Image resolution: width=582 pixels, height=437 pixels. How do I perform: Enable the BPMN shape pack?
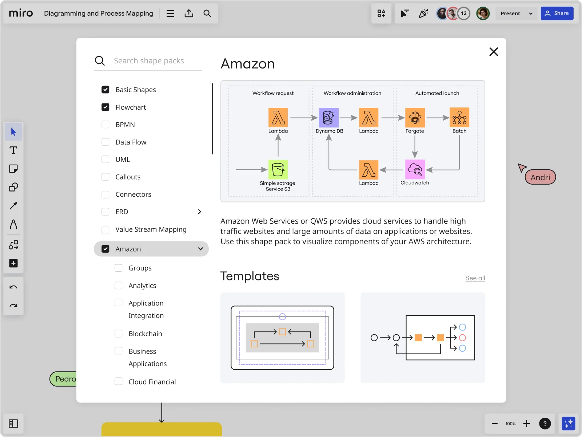pos(105,124)
